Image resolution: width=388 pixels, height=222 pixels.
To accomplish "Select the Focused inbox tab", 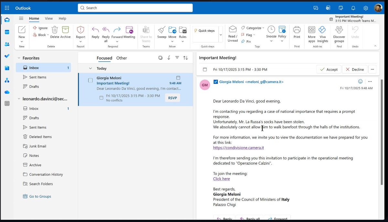I will click(104, 58).
